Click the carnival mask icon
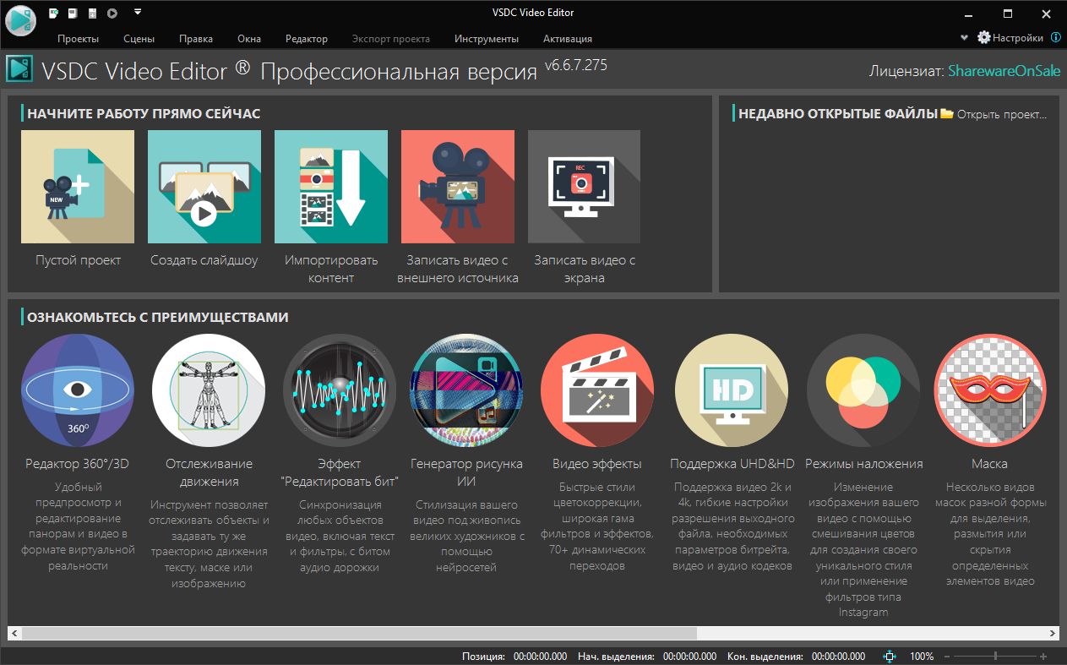The image size is (1067, 665). pyautogui.click(x=990, y=390)
